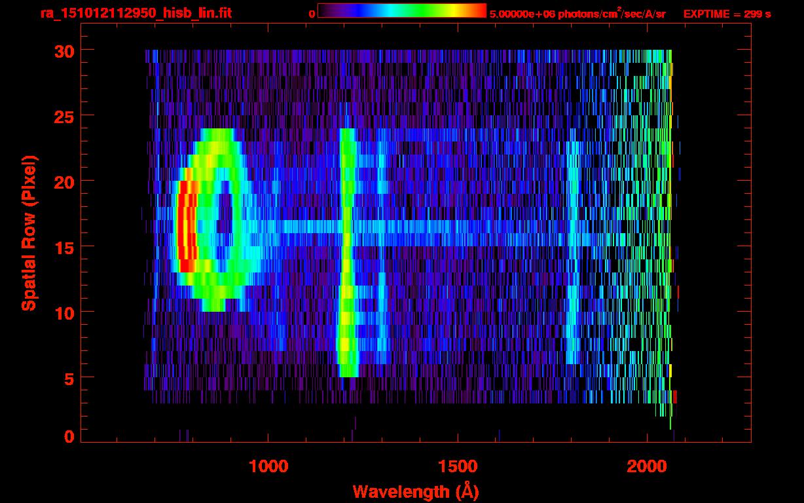Click the bright red emission peak in spectrum

click(x=186, y=226)
